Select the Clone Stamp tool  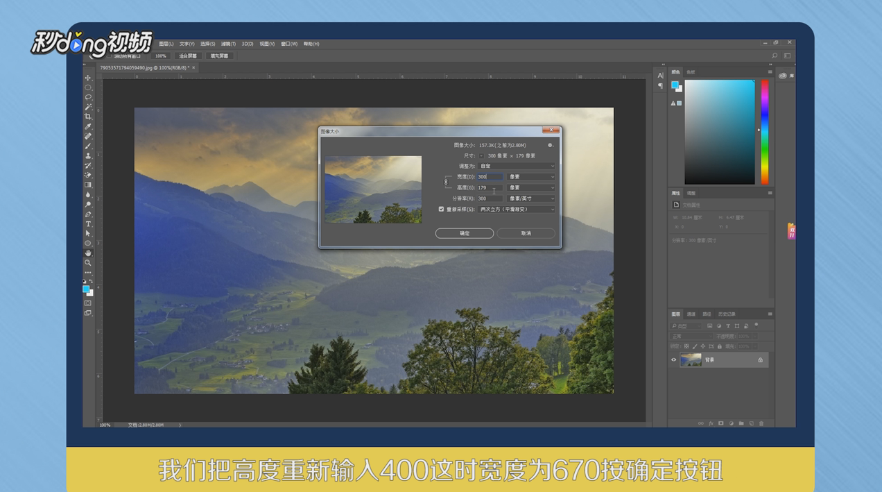[x=88, y=155]
